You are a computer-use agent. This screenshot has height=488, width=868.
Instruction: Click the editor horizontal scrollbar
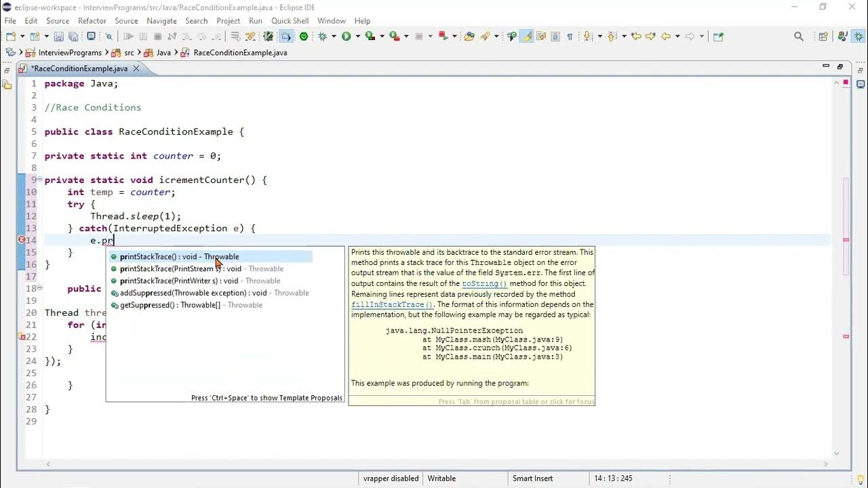click(x=437, y=464)
